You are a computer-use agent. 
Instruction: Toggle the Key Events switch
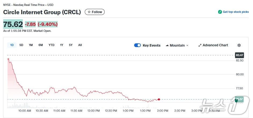[137, 45]
